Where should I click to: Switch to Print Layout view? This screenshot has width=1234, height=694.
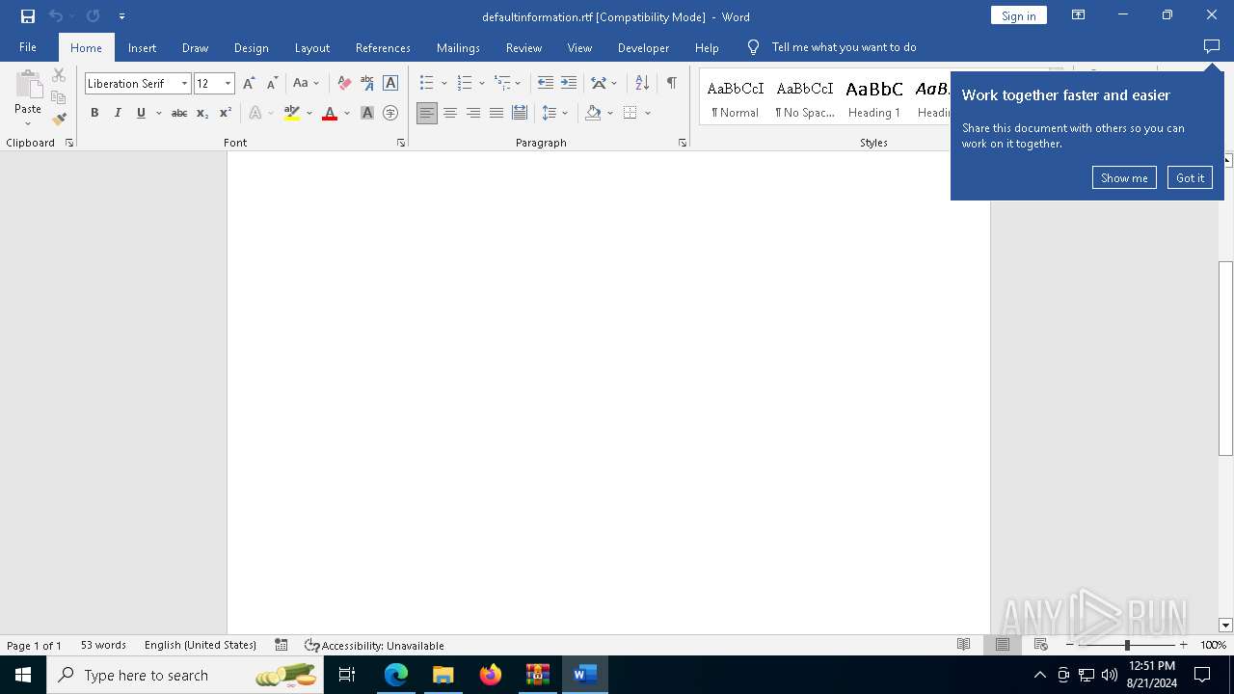[x=1003, y=645]
